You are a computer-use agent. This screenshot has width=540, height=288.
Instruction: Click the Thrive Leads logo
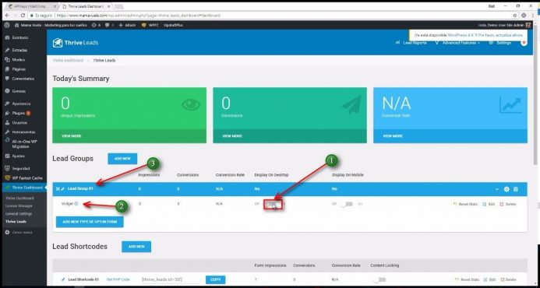click(x=76, y=43)
